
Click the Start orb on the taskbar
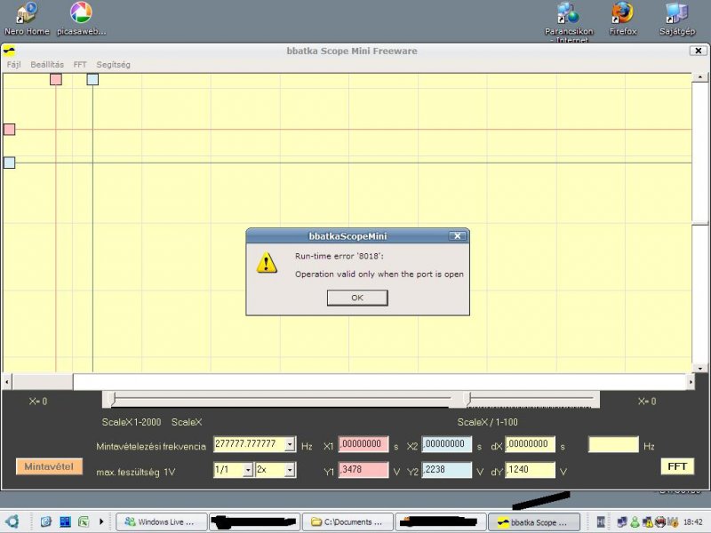tap(12, 521)
